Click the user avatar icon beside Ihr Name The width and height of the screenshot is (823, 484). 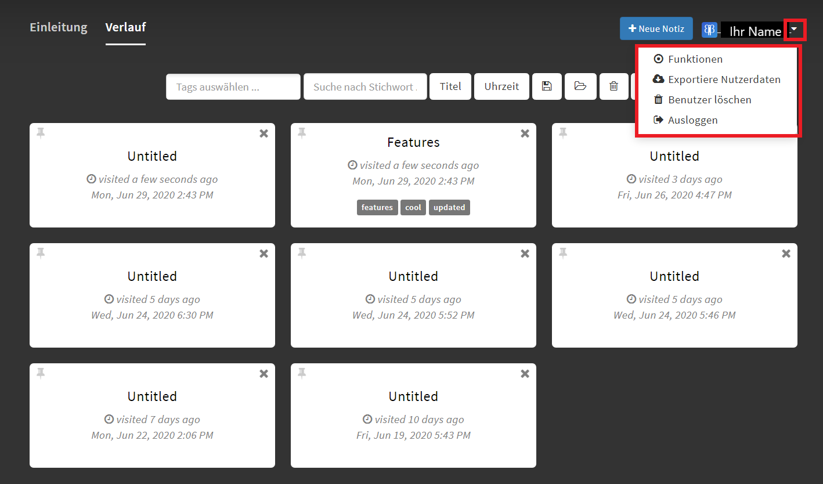pyautogui.click(x=709, y=30)
